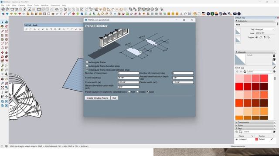
Task: Click the Search field in Tags panel
Action: point(258,132)
